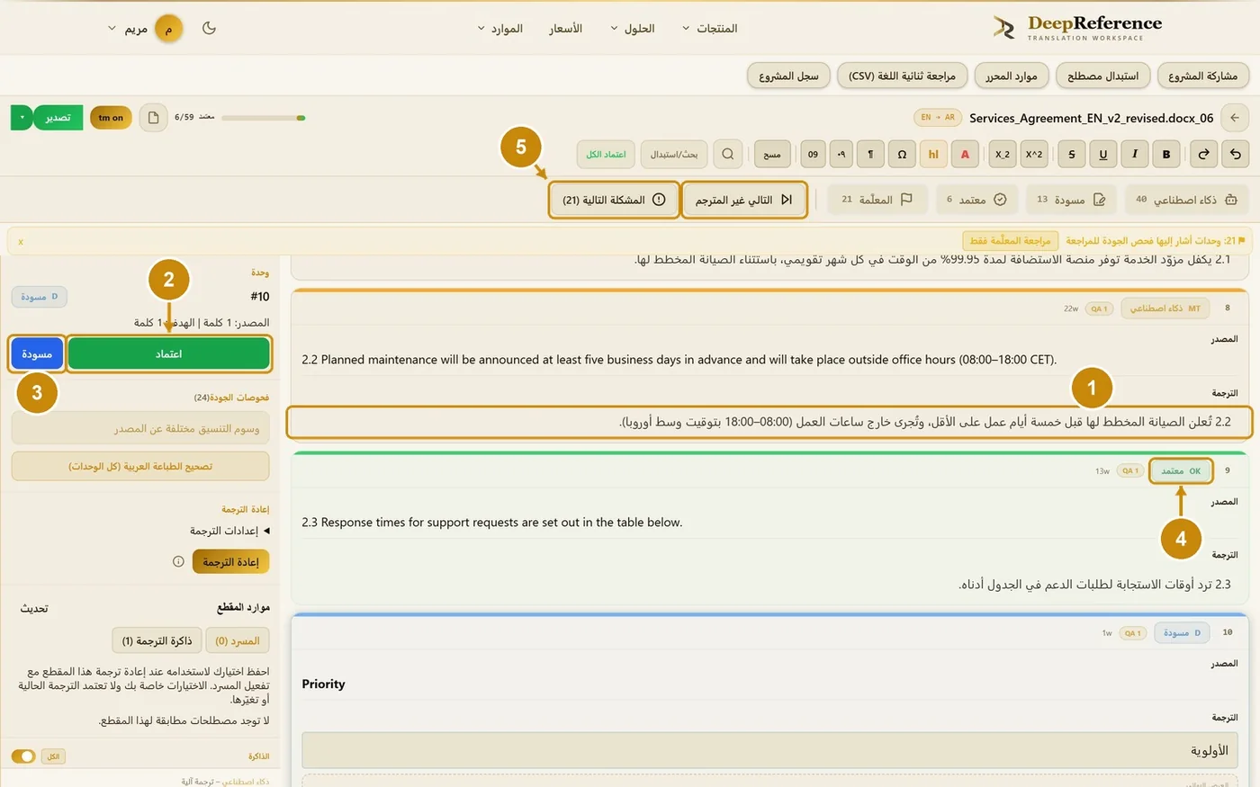Open the مريم user account menu
The width and height of the screenshot is (1260, 787).
[x=145, y=29]
